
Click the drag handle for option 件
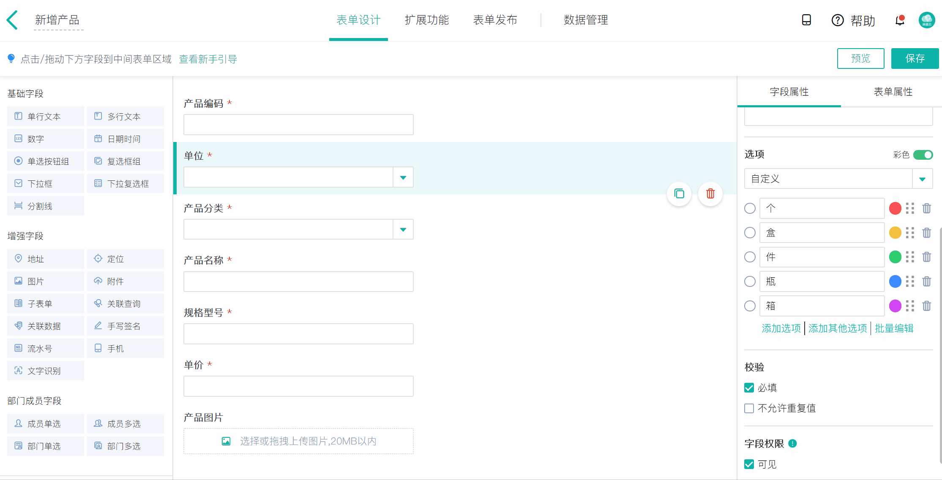click(910, 257)
